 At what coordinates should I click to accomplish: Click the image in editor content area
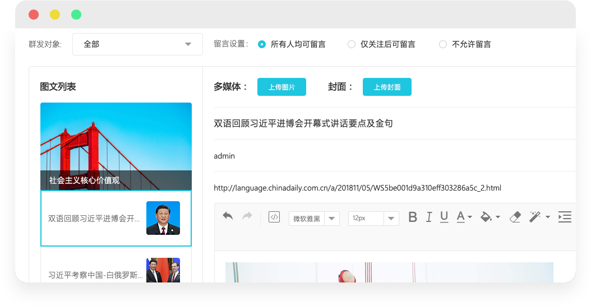pos(389,272)
